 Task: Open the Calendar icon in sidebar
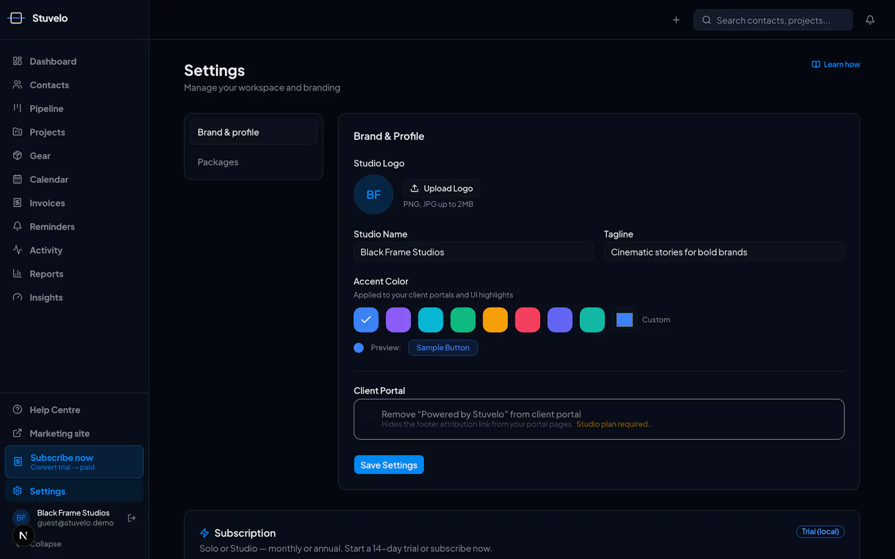[x=17, y=179]
